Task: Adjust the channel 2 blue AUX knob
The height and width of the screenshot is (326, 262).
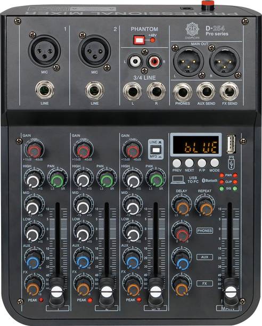Action: click(x=83, y=260)
